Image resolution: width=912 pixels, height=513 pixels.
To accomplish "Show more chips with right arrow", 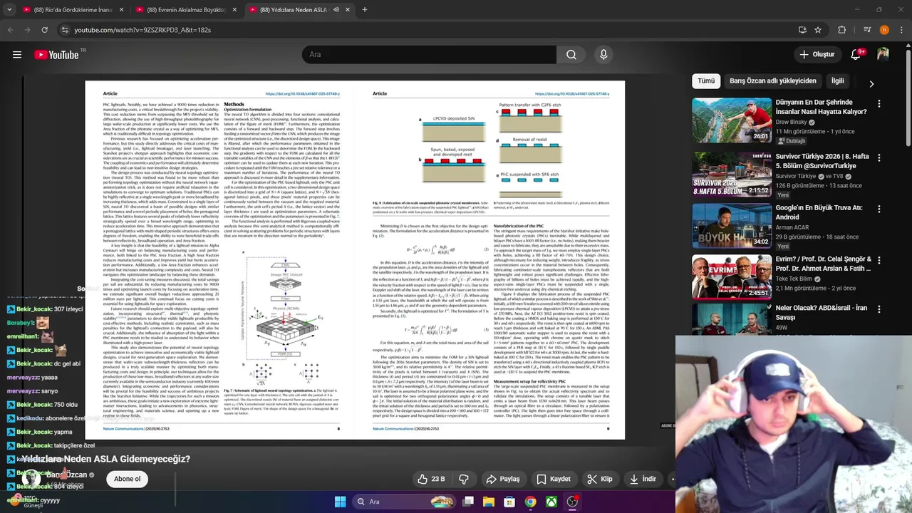I will click(871, 83).
